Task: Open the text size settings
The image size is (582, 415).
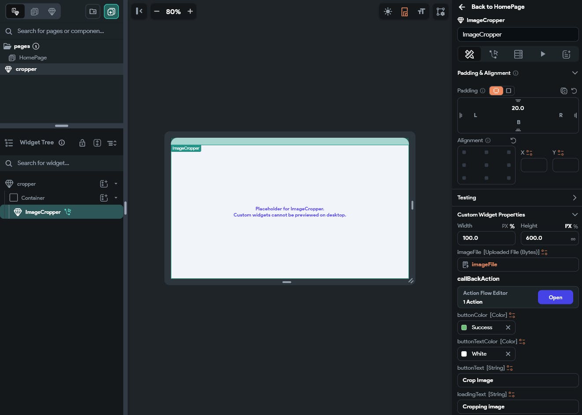Action: (421, 12)
